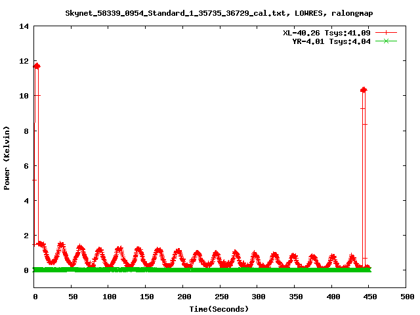This screenshot has width=420, height=315.
Task: Click the y-axis tick label 14
Action: [24, 26]
